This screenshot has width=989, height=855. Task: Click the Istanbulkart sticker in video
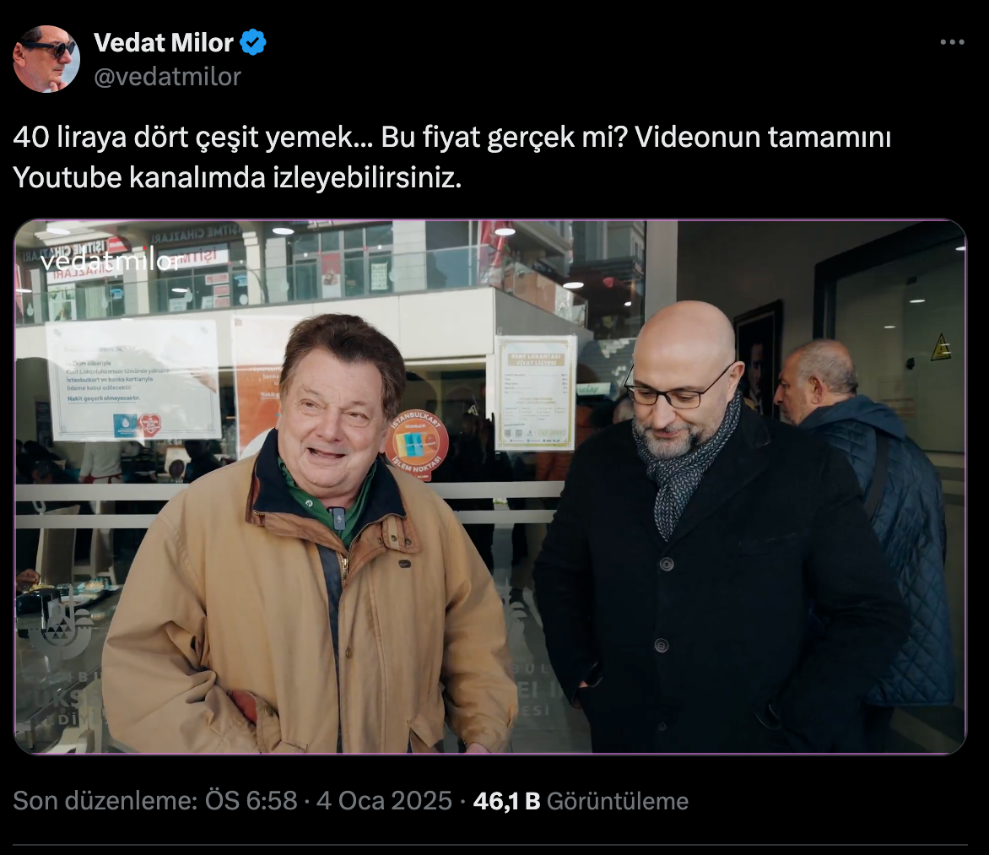[x=417, y=444]
